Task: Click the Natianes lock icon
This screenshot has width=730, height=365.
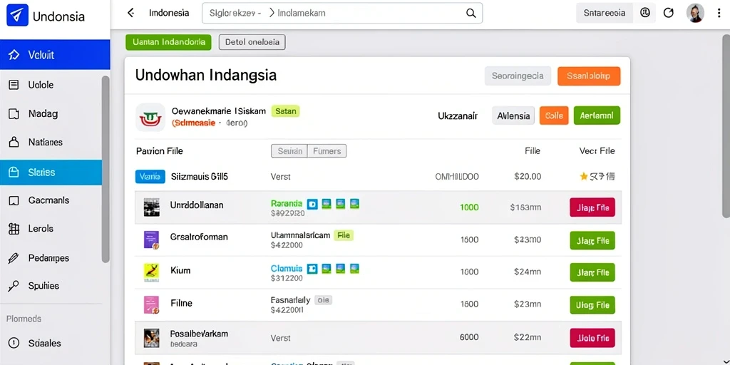Action: pos(14,142)
